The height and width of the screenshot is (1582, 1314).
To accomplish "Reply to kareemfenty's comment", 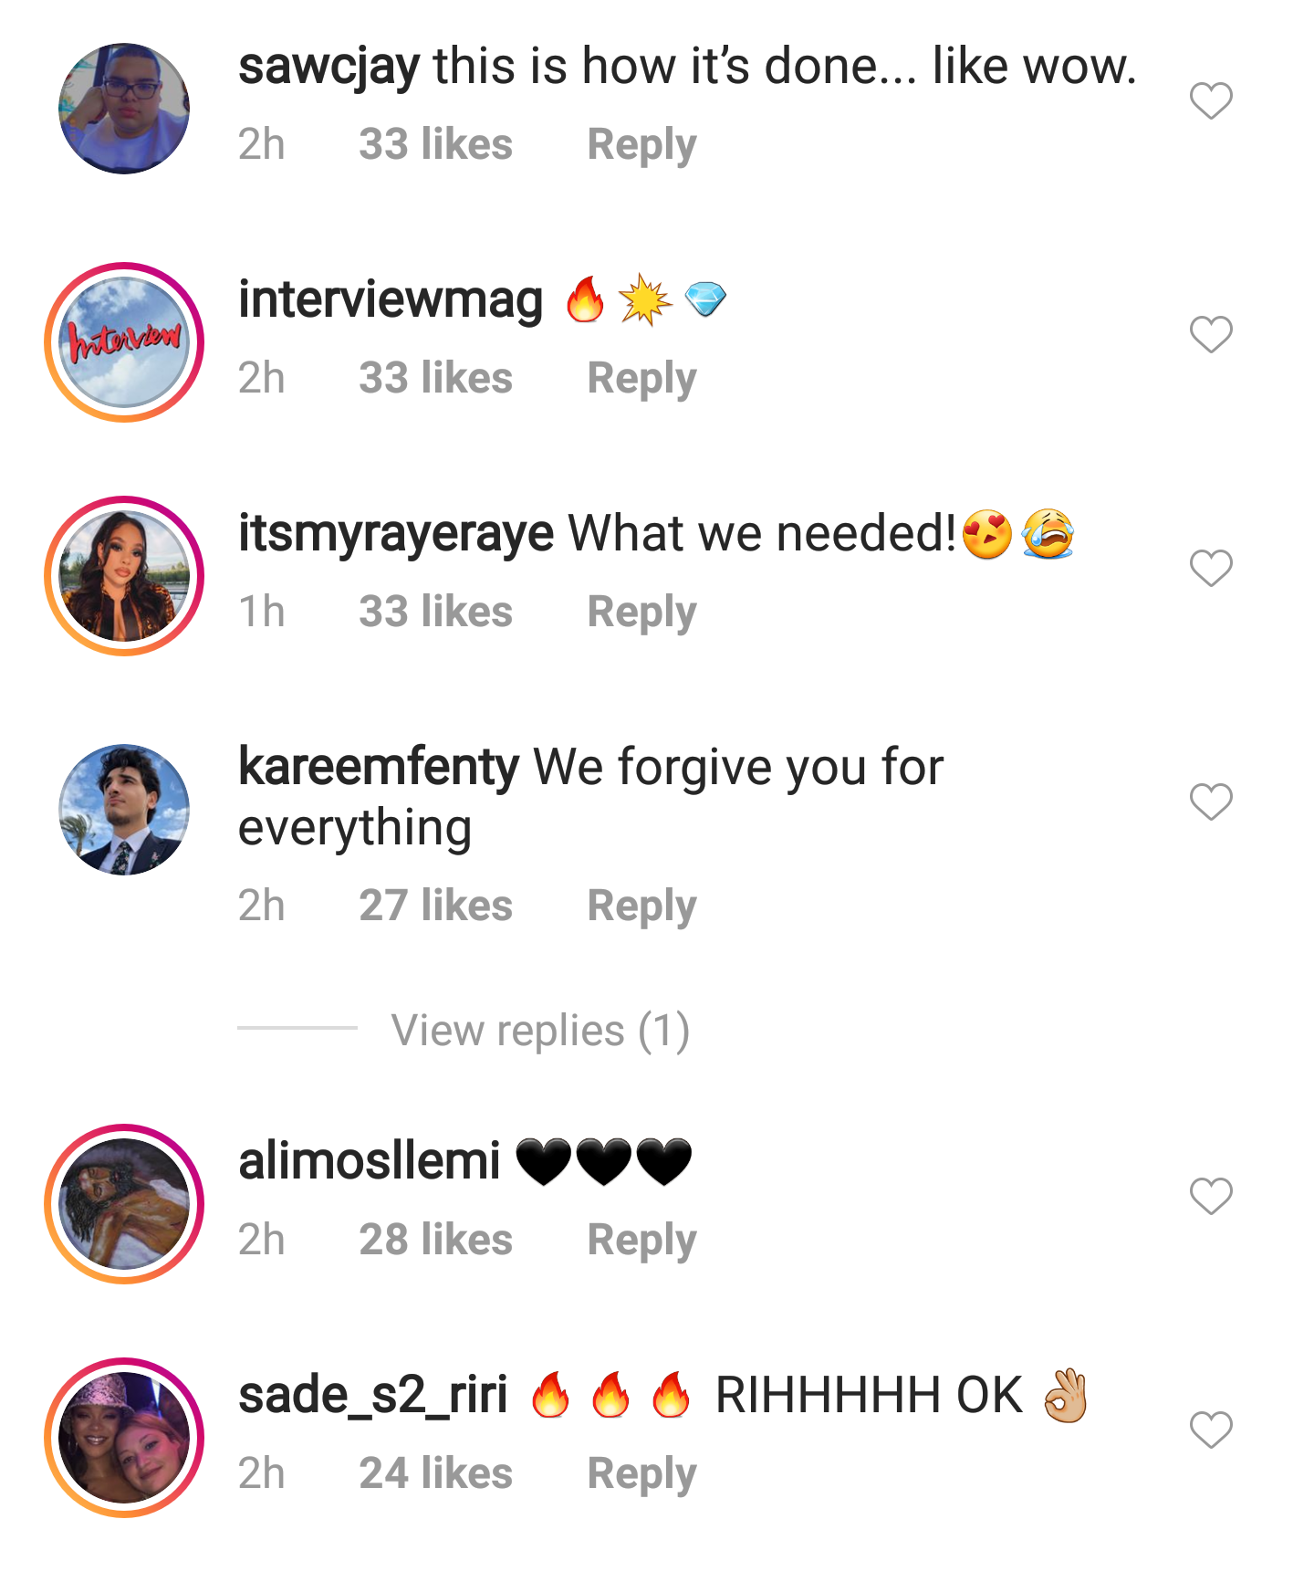I will pos(641,906).
